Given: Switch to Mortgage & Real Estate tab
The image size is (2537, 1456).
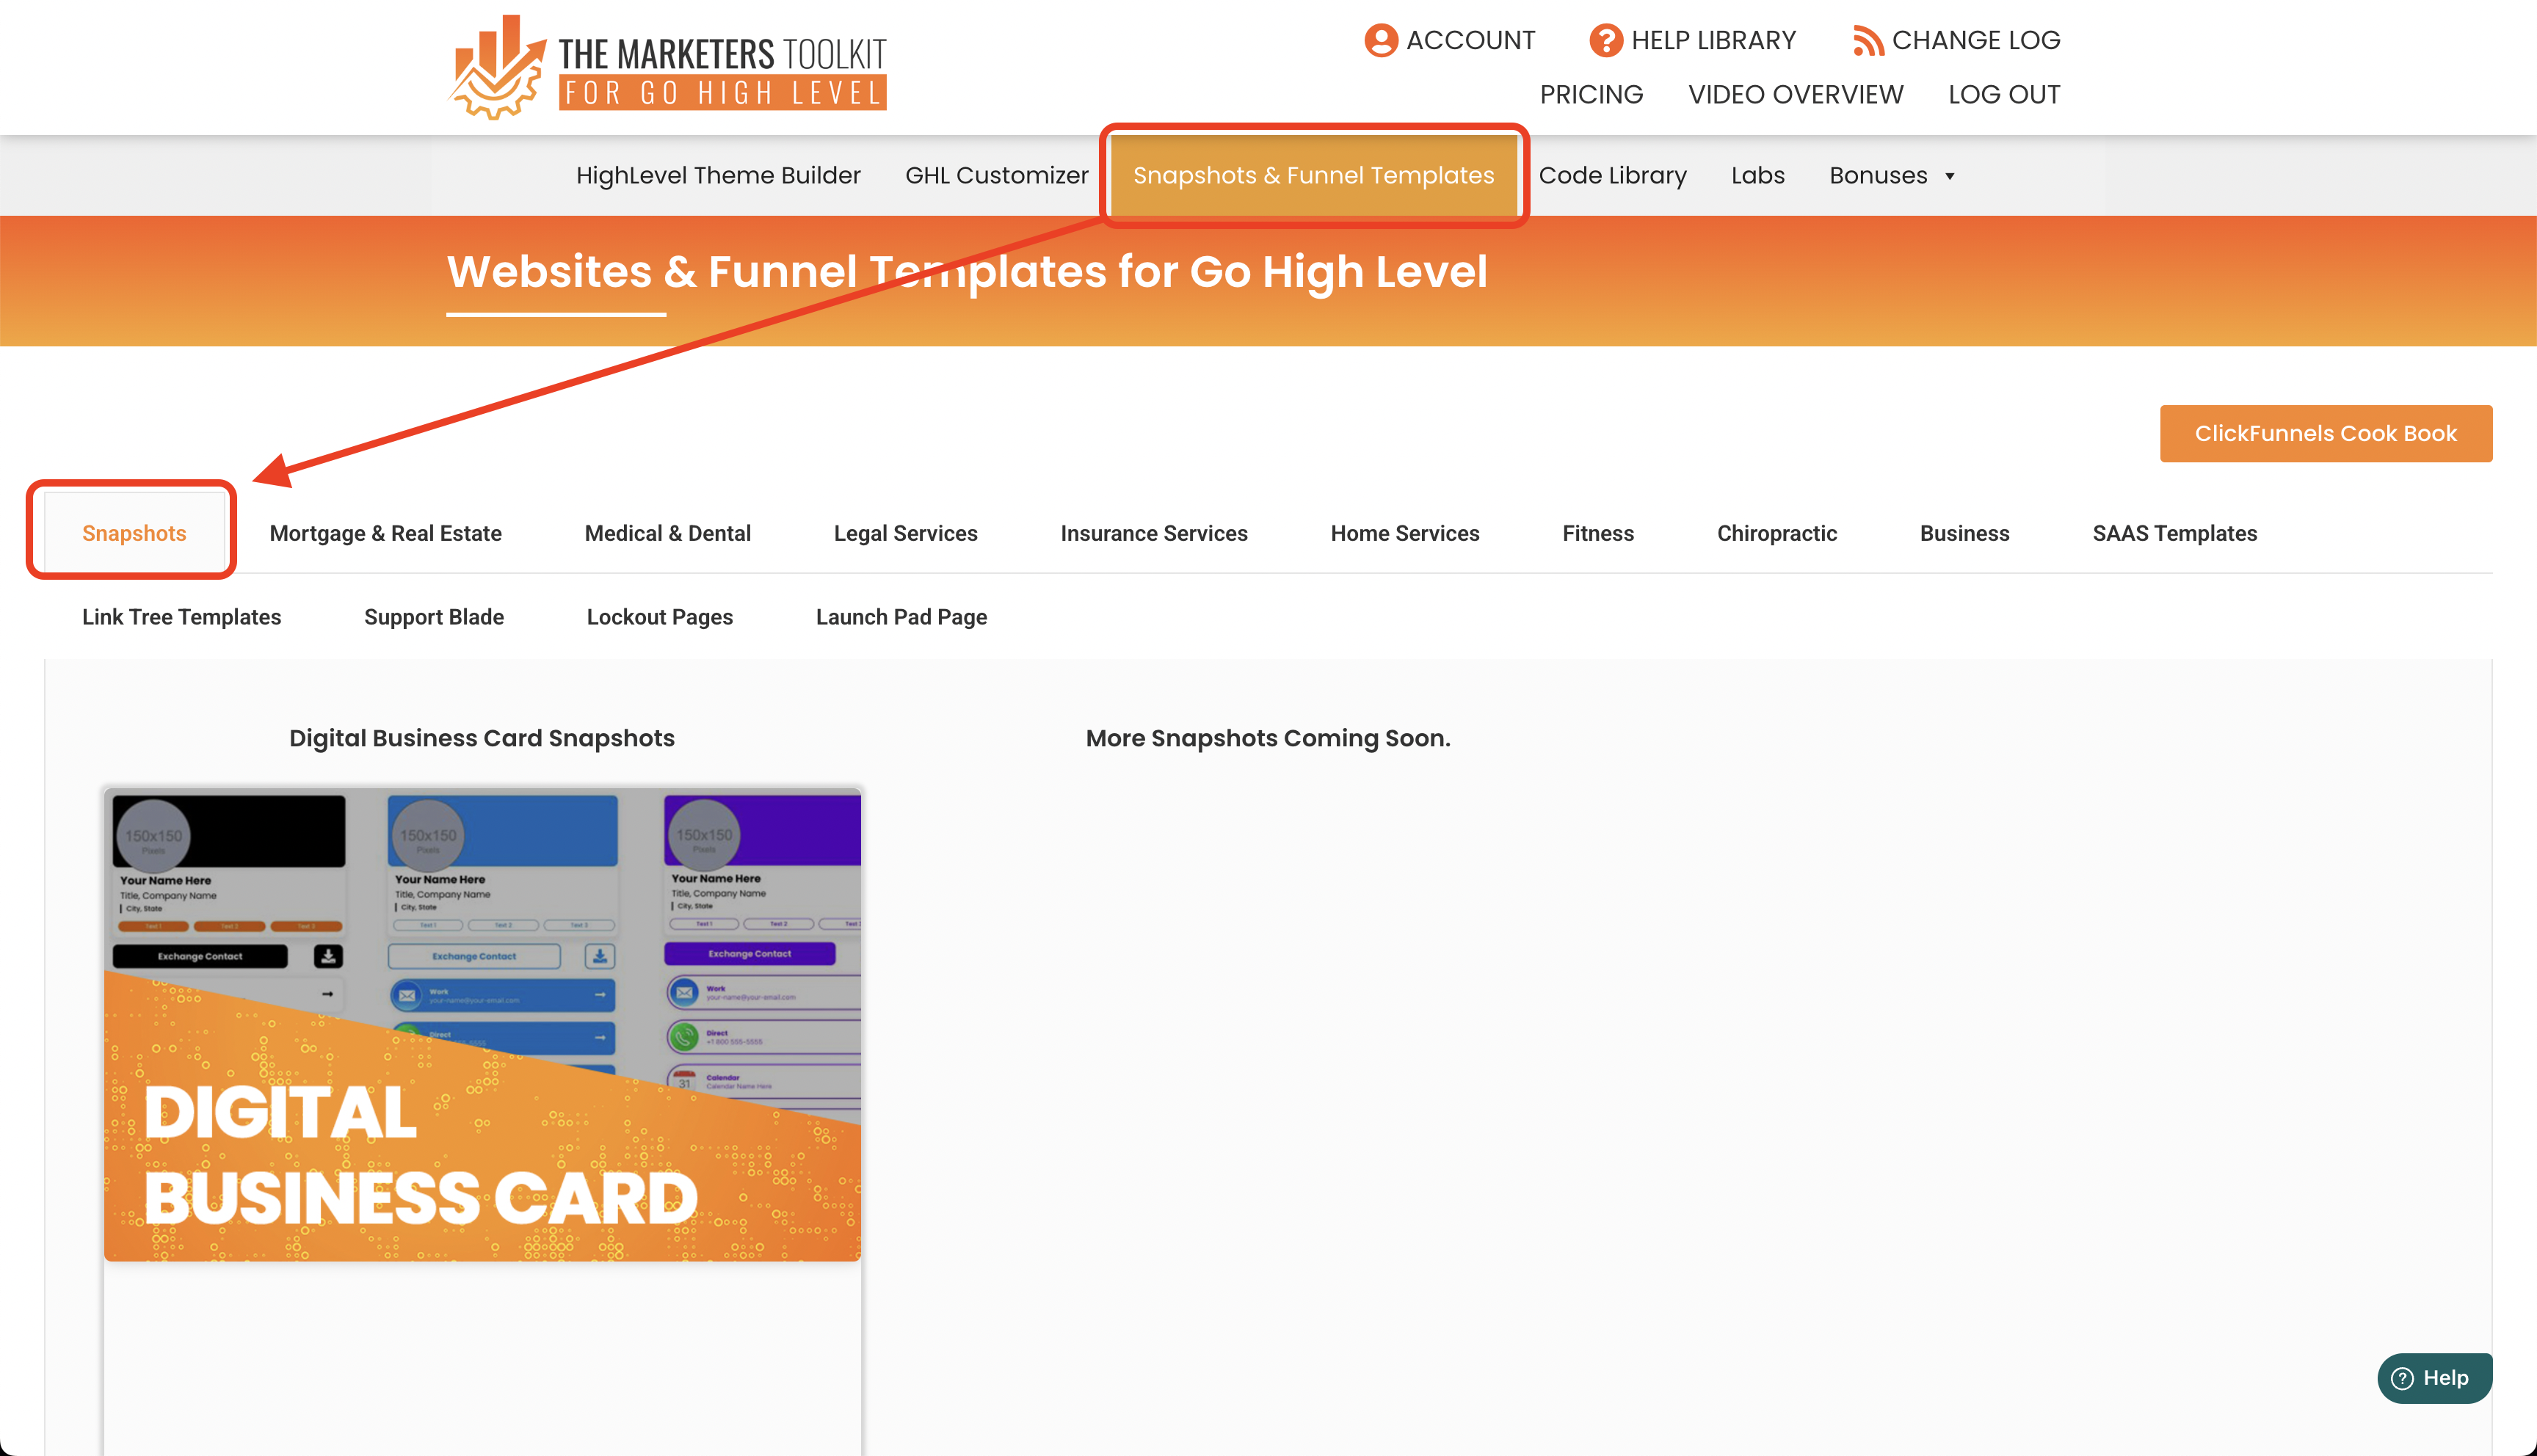Looking at the screenshot, I should [385, 533].
